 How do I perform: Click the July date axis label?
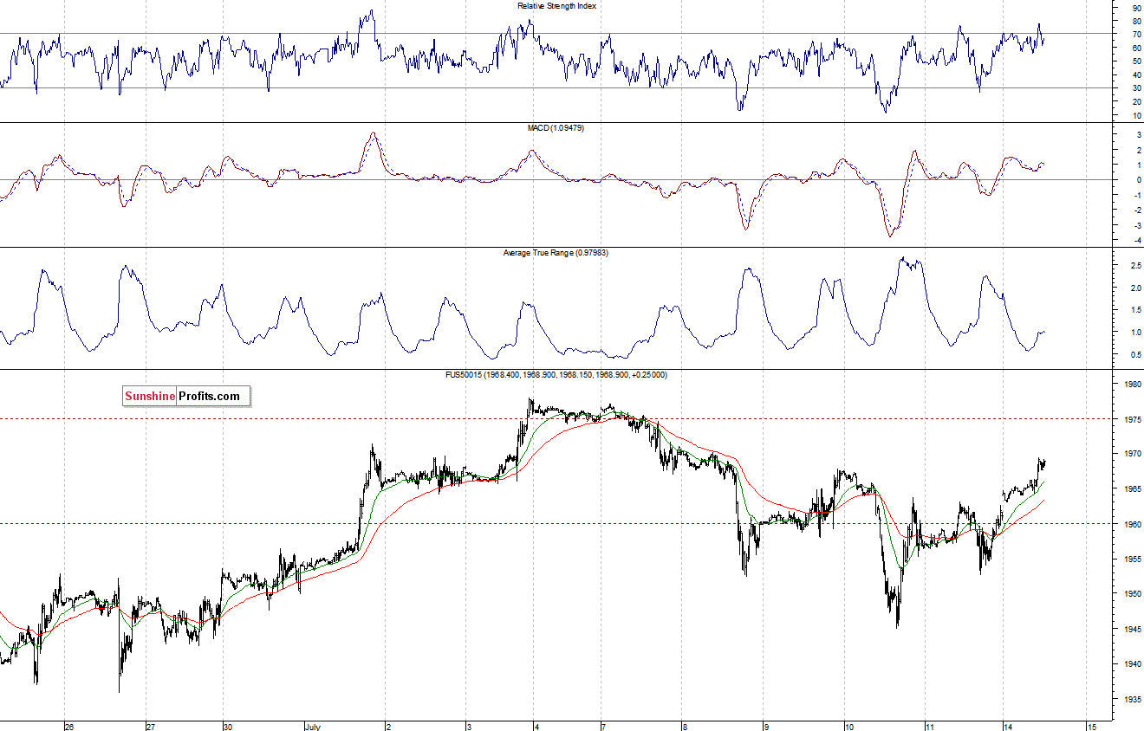pyautogui.click(x=313, y=726)
